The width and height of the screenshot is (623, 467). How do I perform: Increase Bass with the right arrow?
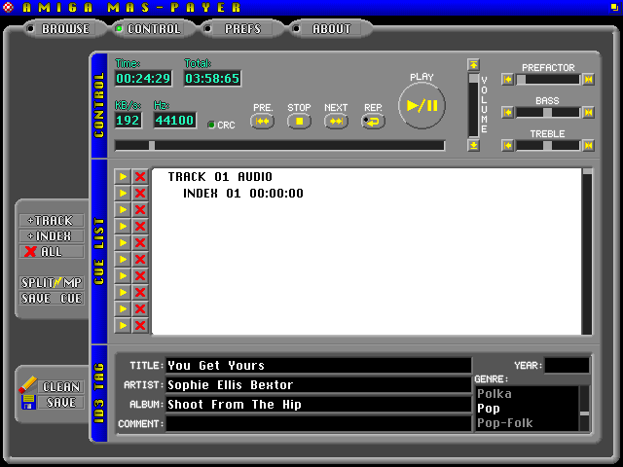[x=588, y=113]
